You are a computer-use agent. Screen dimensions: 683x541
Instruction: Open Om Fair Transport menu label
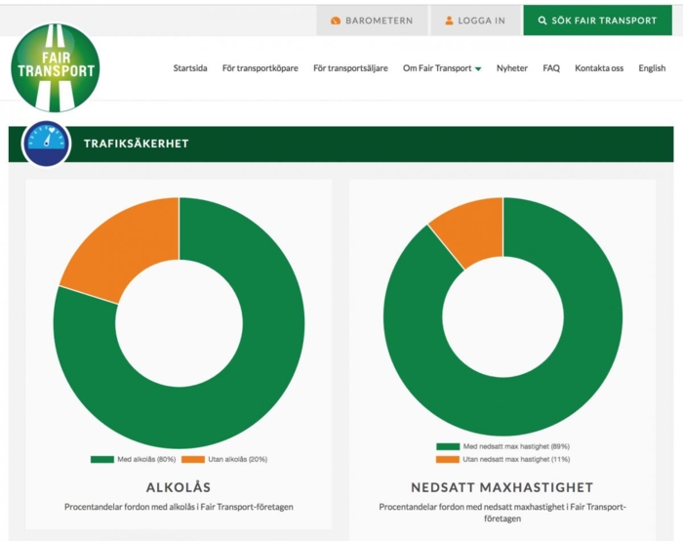437,68
